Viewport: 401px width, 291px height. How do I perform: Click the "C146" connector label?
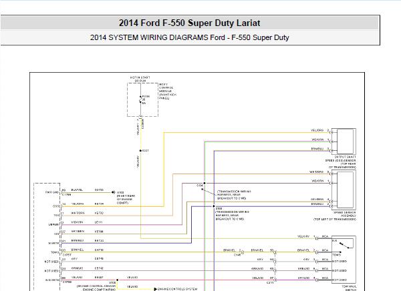coord(237,255)
